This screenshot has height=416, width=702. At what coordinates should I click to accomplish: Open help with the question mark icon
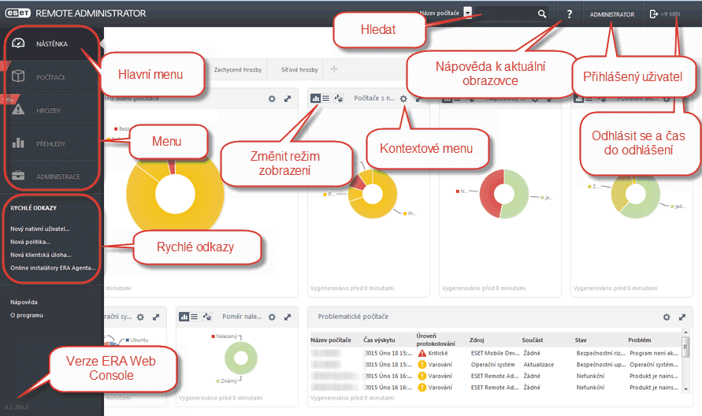(x=569, y=14)
